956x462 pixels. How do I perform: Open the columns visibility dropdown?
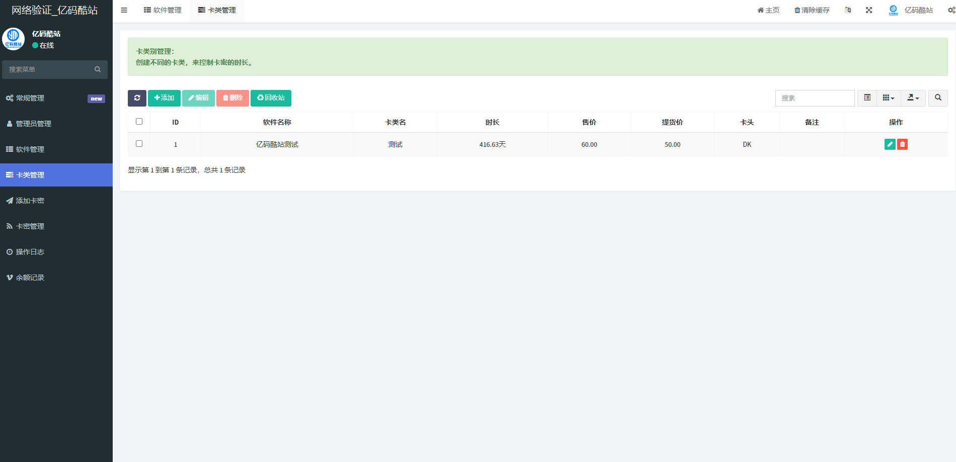[x=888, y=98]
